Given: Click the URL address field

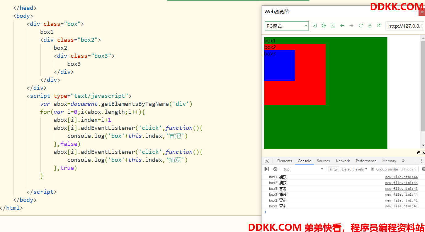Looking at the screenshot, I should coord(405,26).
